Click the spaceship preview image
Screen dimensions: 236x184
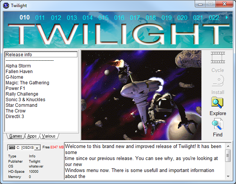141,95
